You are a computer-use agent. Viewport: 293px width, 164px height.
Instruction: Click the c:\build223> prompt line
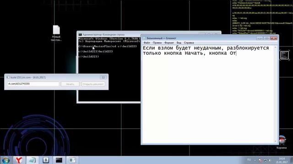coord(89,56)
